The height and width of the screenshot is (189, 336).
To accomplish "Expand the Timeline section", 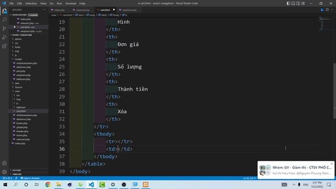I will 17,174.
